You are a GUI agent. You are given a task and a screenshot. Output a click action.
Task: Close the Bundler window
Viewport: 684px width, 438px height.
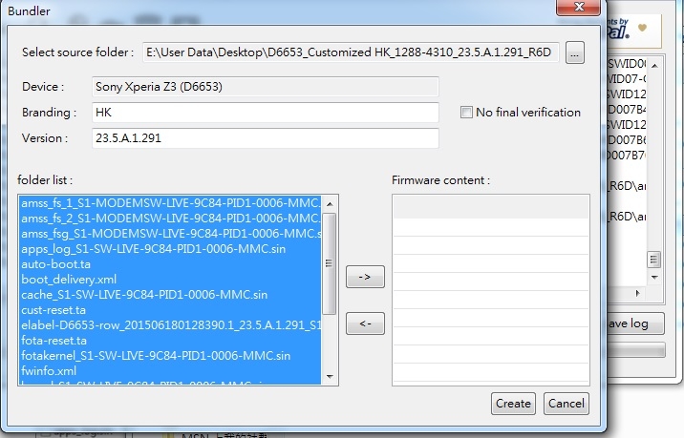578,7
